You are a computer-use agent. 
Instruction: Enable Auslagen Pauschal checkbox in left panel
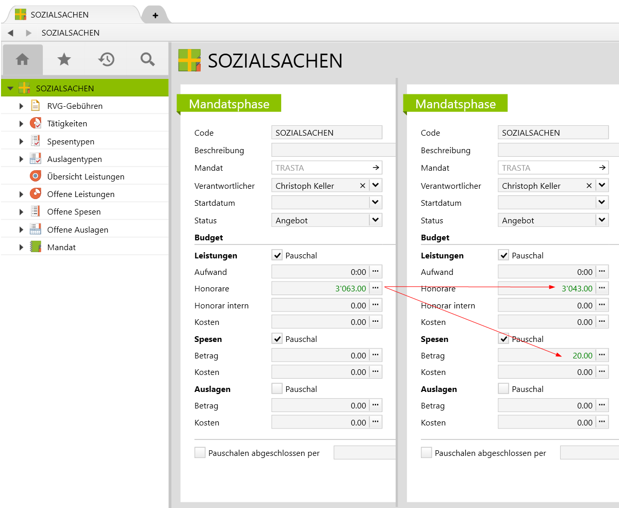click(x=278, y=389)
